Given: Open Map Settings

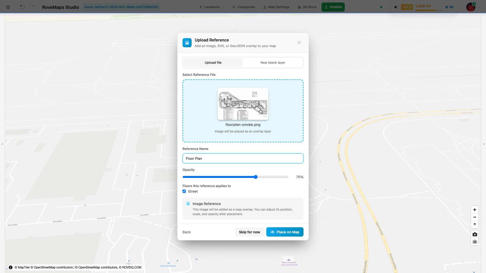Looking at the screenshot, I should click(x=276, y=7).
